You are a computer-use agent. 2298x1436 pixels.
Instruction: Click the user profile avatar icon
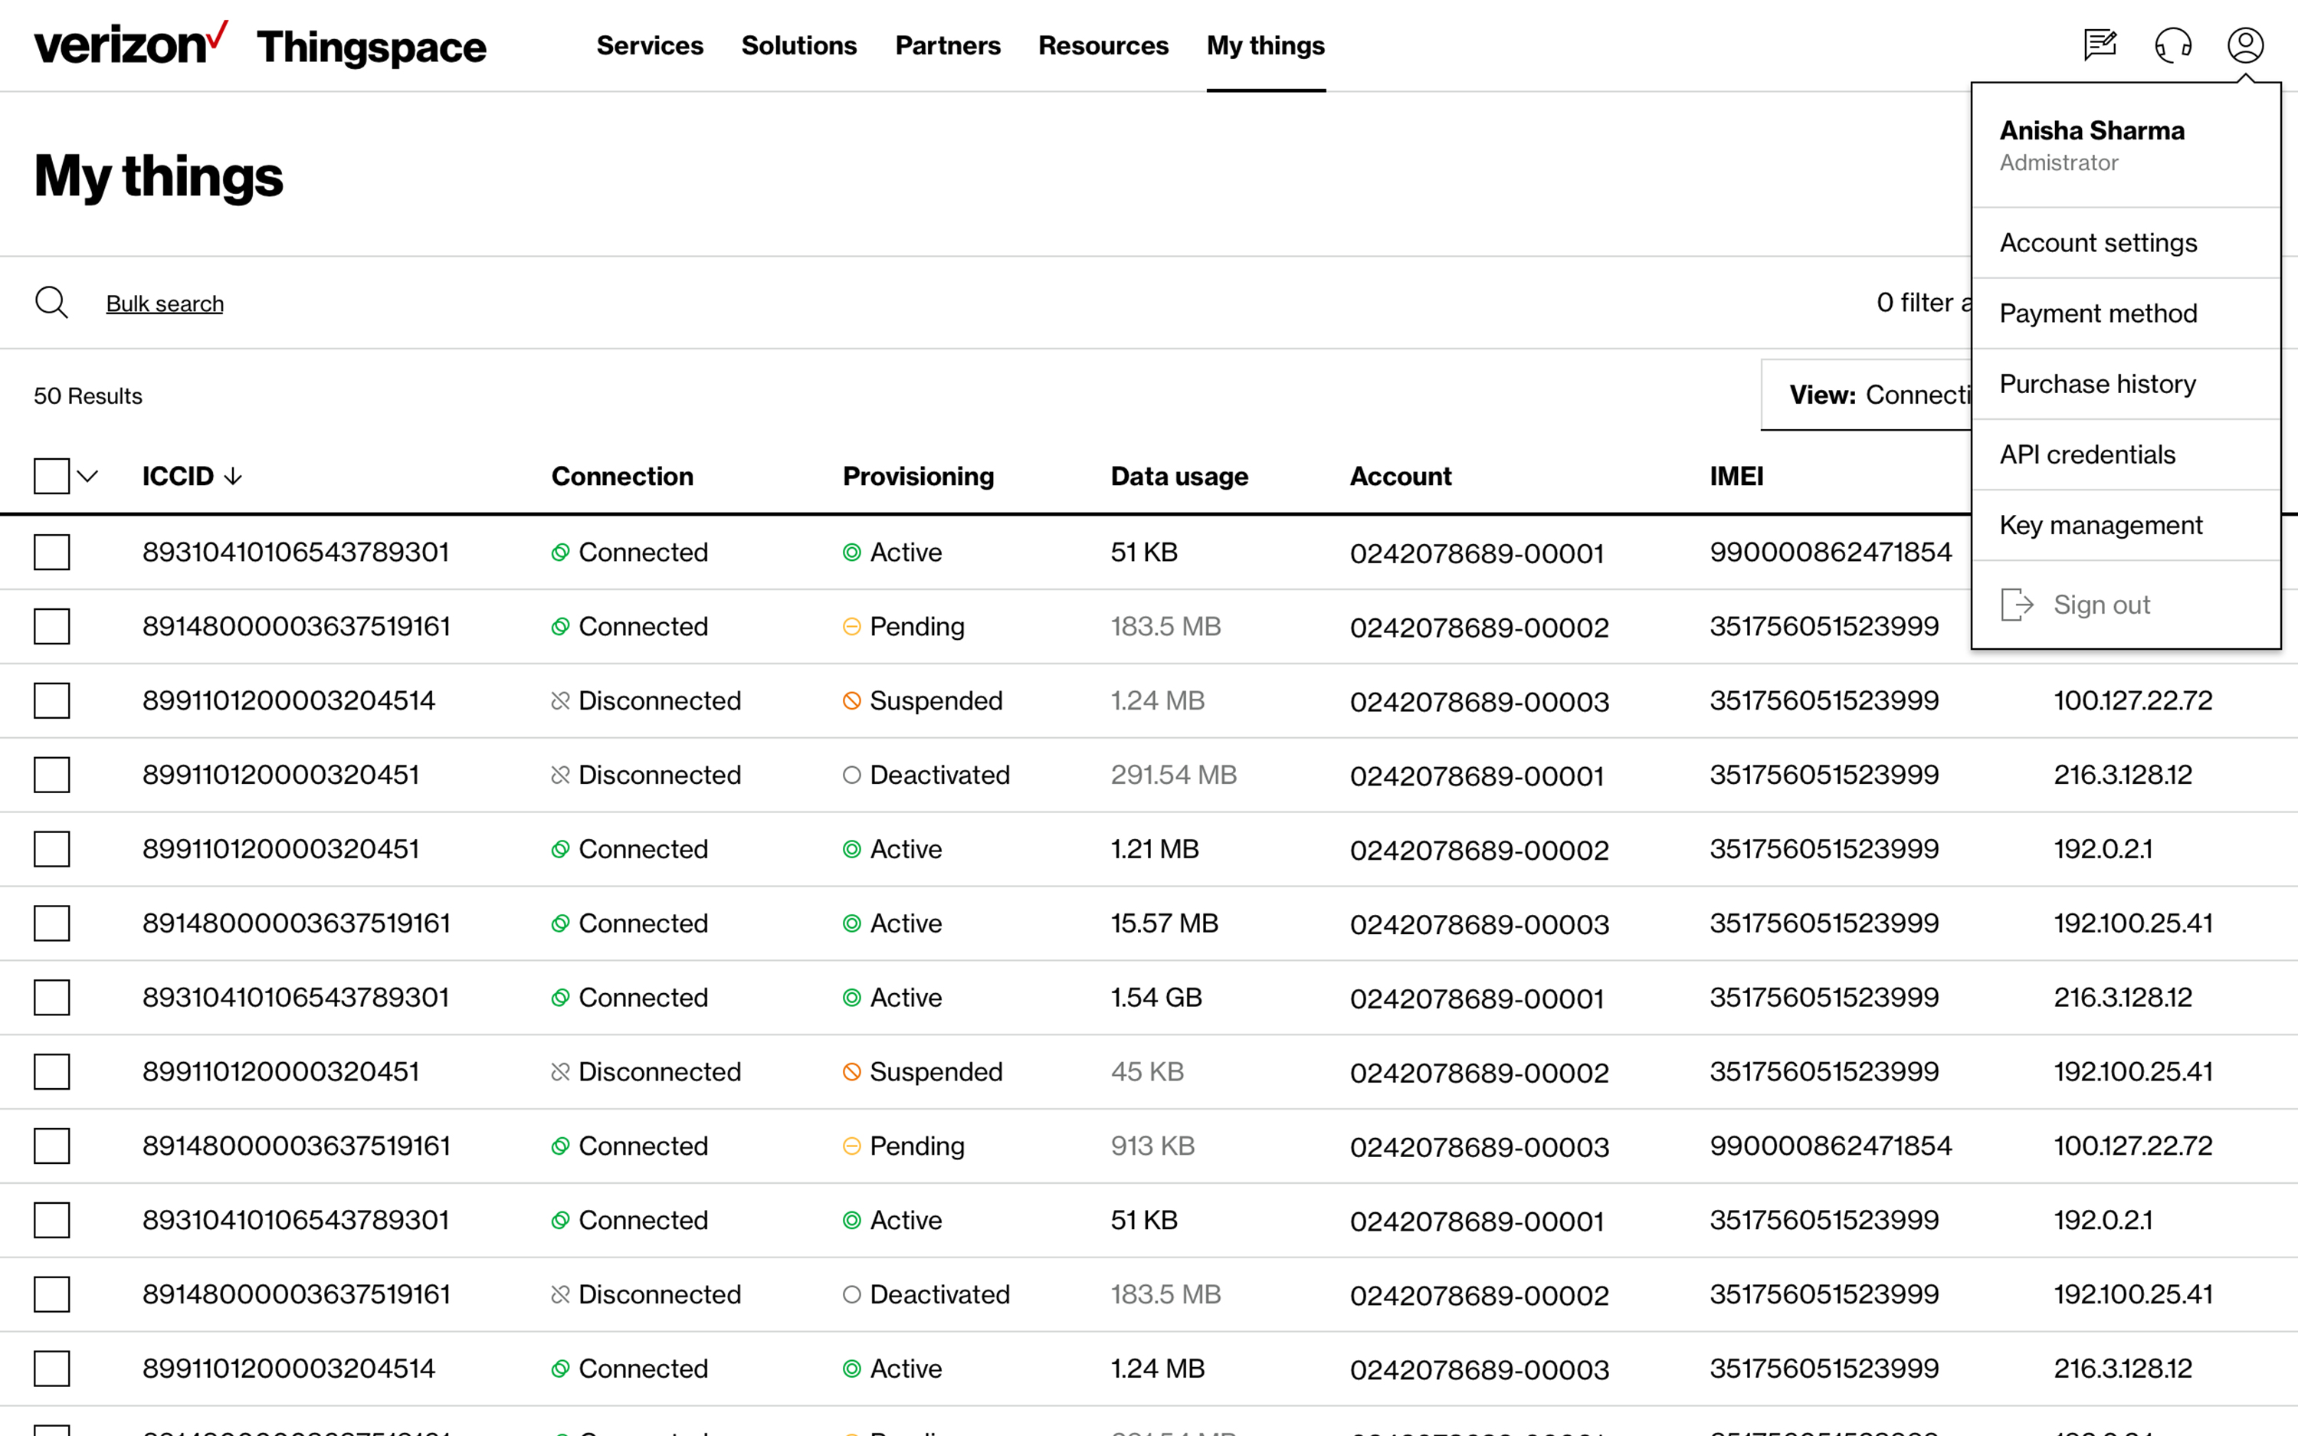coord(2245,44)
